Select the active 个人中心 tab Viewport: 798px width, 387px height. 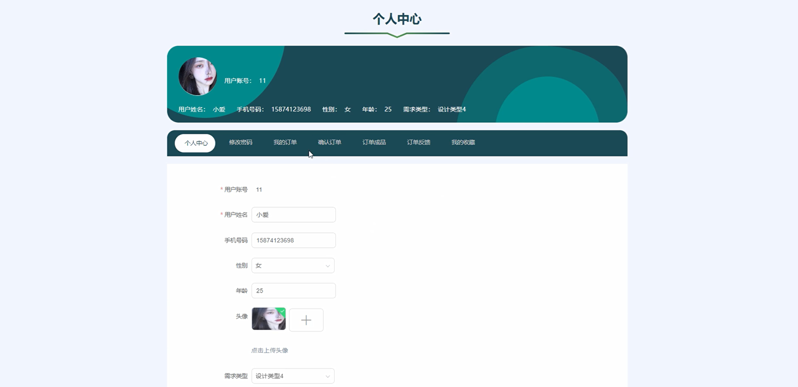point(195,143)
